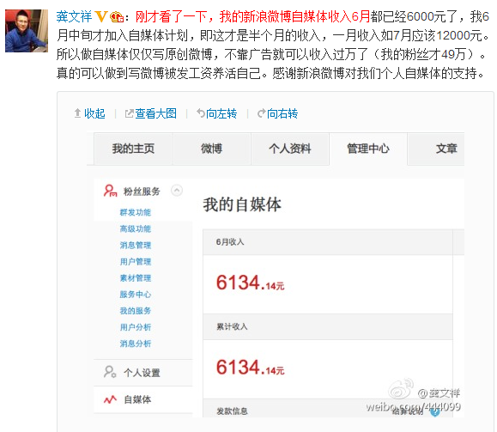Open 我的服务 in sidebar
The width and height of the screenshot is (497, 432).
coord(136,311)
